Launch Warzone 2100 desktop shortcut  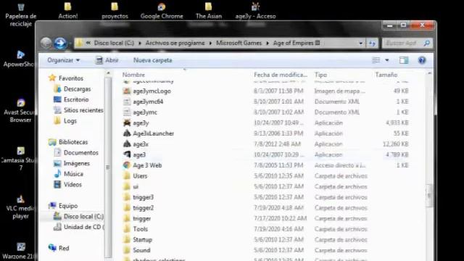pyautogui.click(x=20, y=251)
